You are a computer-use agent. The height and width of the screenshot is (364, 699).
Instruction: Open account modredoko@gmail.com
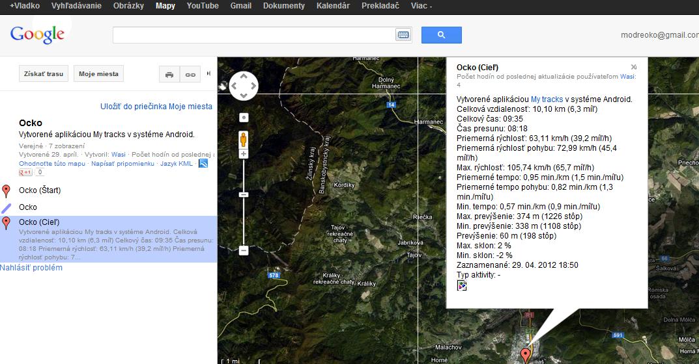(x=659, y=34)
